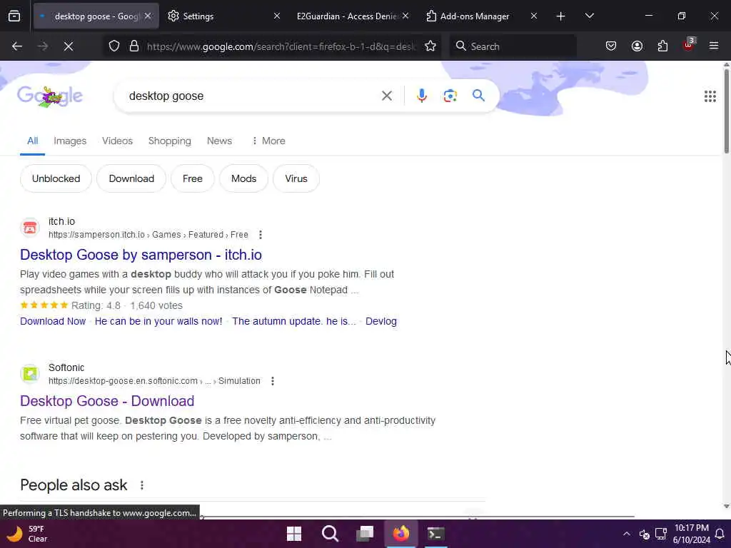The width and height of the screenshot is (731, 548).
Task: Open the Extensions puzzle icon
Action: (x=662, y=46)
